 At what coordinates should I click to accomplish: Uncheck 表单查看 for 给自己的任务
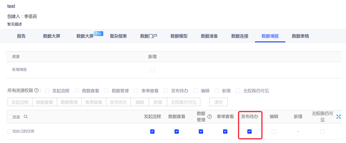pos(225,132)
